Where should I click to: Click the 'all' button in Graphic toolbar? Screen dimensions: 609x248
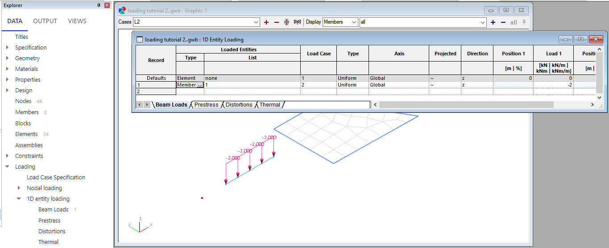[514, 22]
